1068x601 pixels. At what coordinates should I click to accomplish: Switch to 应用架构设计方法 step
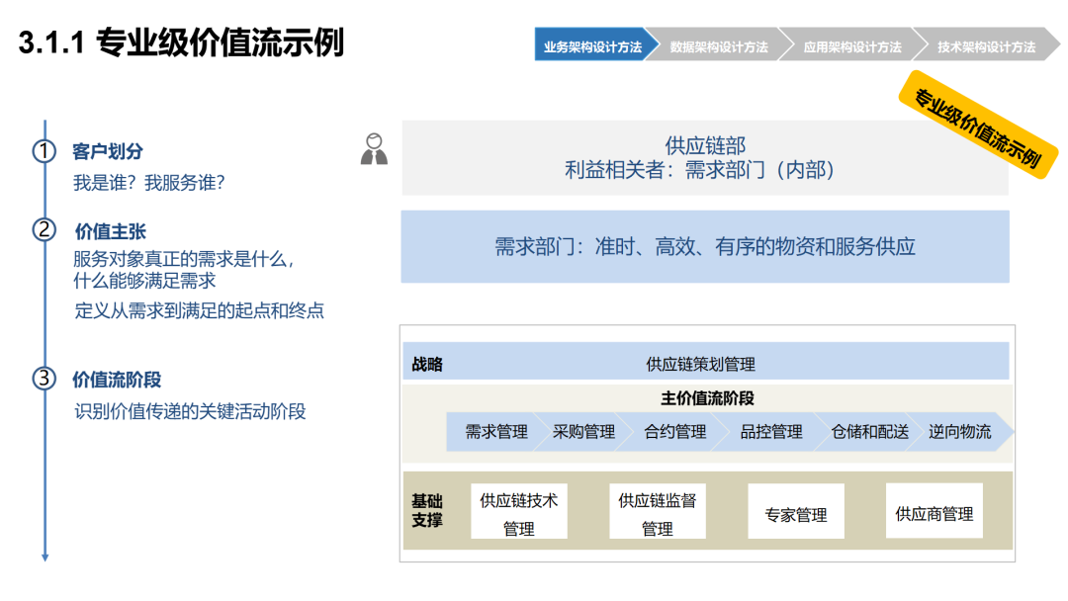852,44
